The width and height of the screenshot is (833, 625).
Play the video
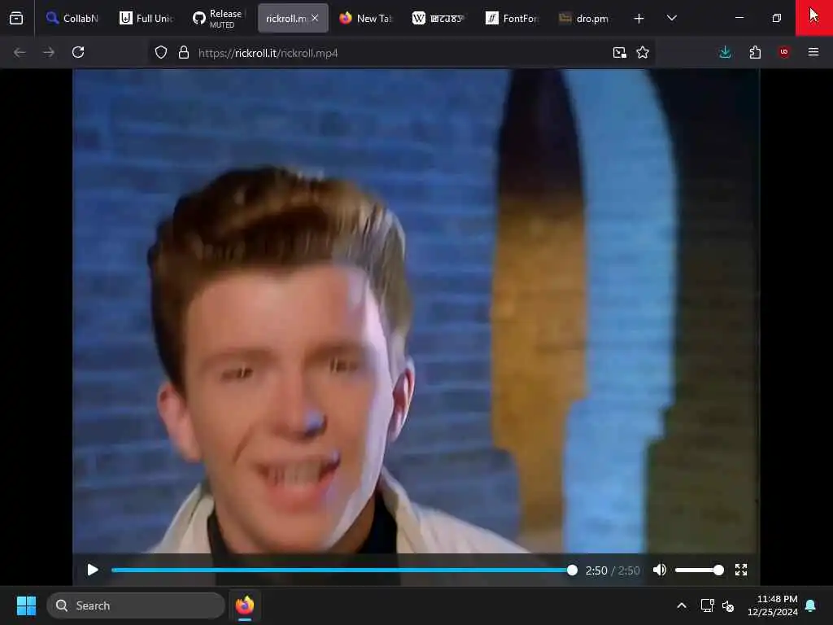point(93,570)
